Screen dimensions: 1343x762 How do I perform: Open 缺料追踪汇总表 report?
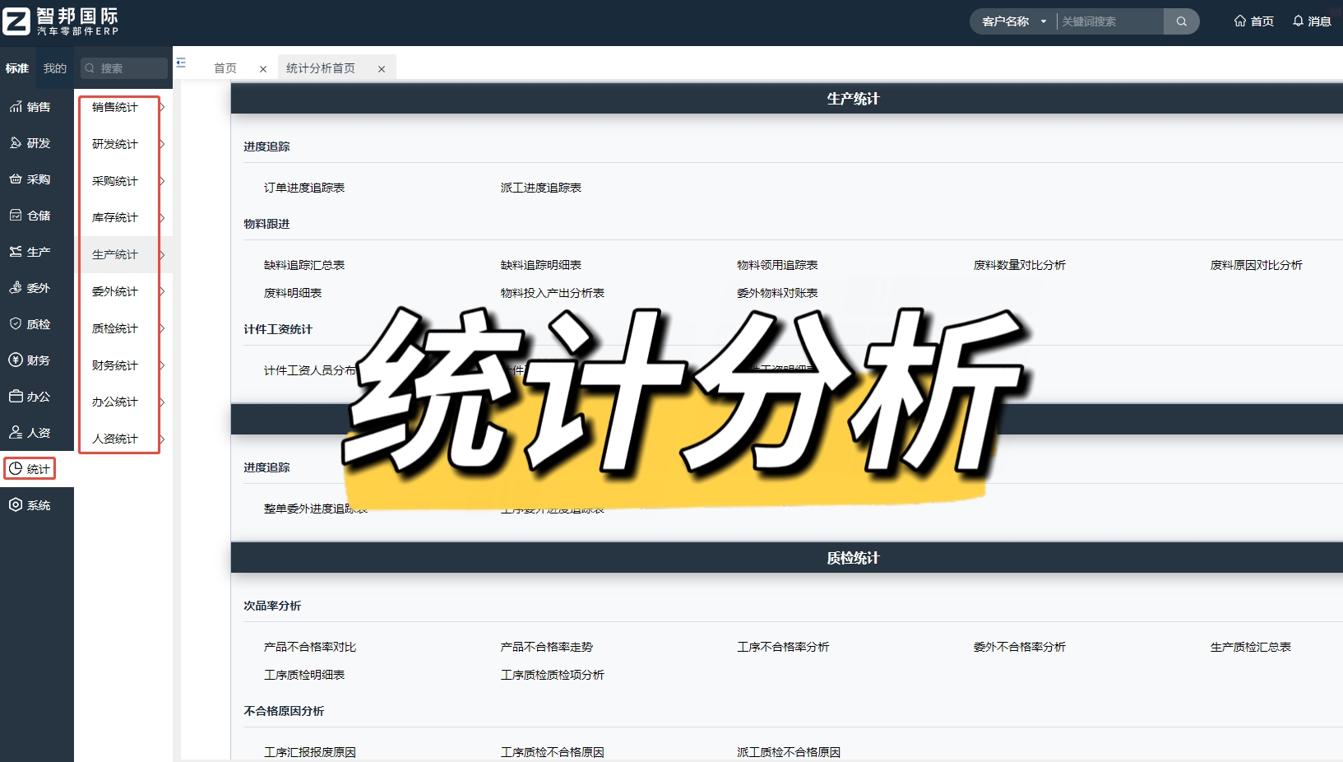(x=304, y=265)
